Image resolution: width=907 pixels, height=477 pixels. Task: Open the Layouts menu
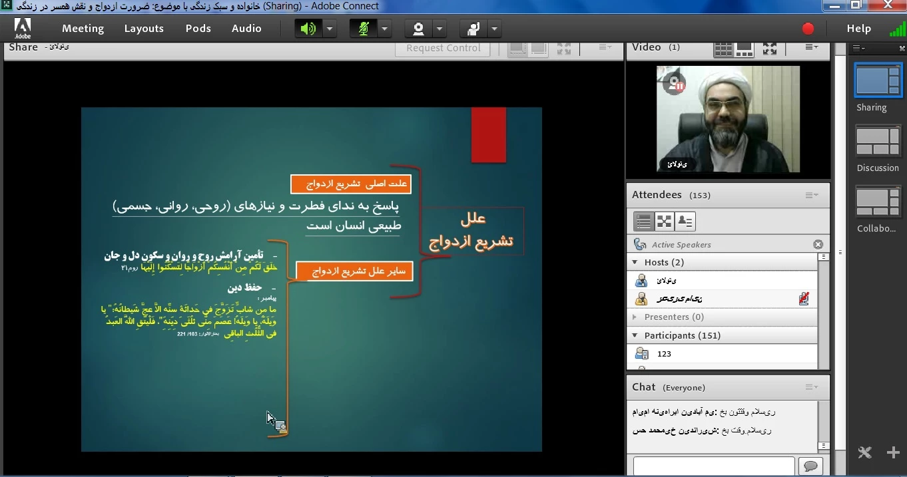[x=144, y=29]
